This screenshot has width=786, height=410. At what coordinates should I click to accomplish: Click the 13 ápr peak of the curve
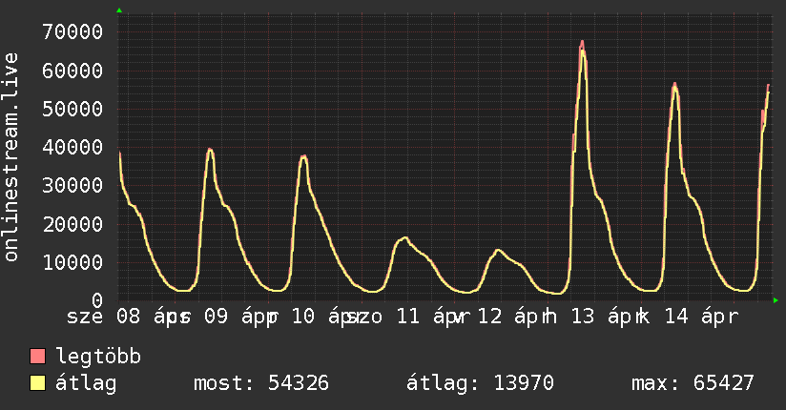click(582, 44)
